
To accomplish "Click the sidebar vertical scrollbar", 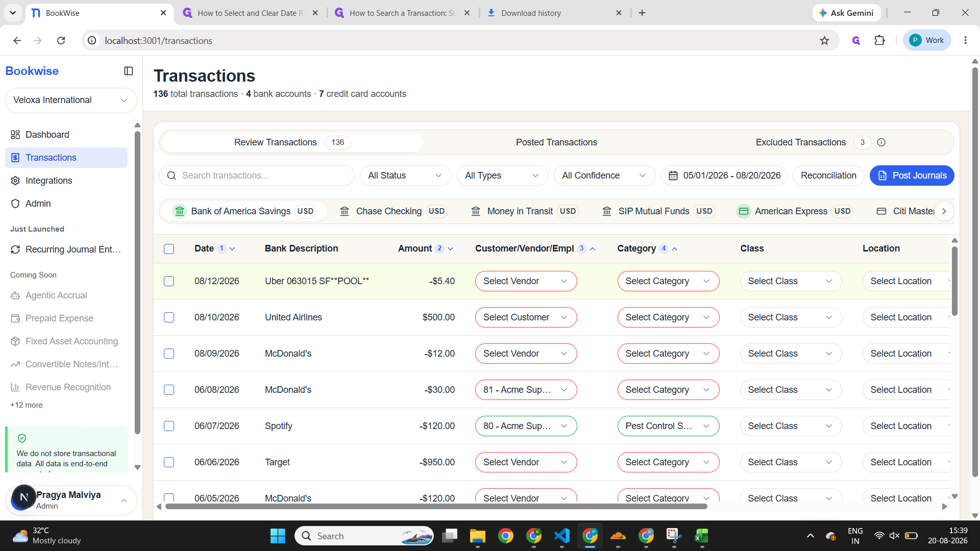I will 137,283.
